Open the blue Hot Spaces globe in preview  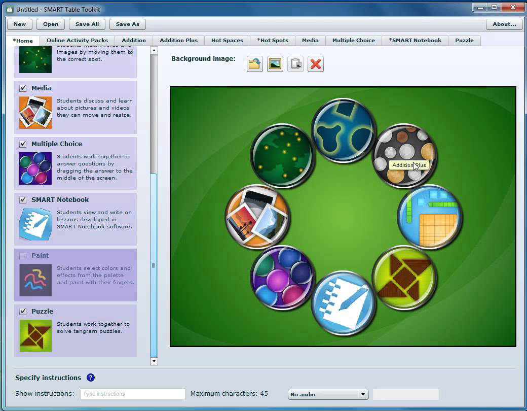(x=344, y=130)
